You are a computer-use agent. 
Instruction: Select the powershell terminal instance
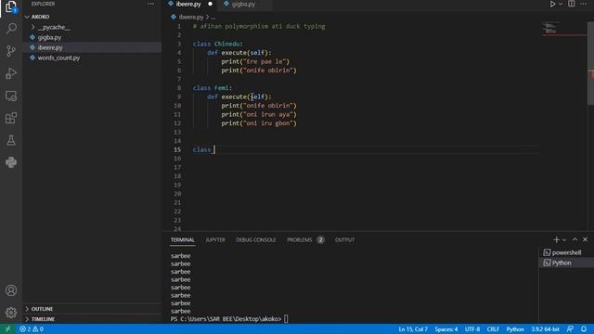[x=566, y=252]
